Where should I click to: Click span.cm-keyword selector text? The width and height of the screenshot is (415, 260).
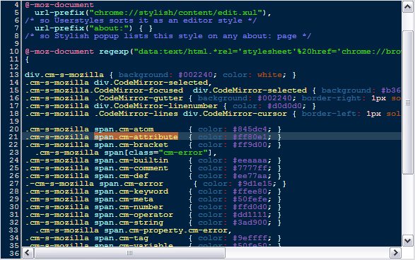click(131, 191)
